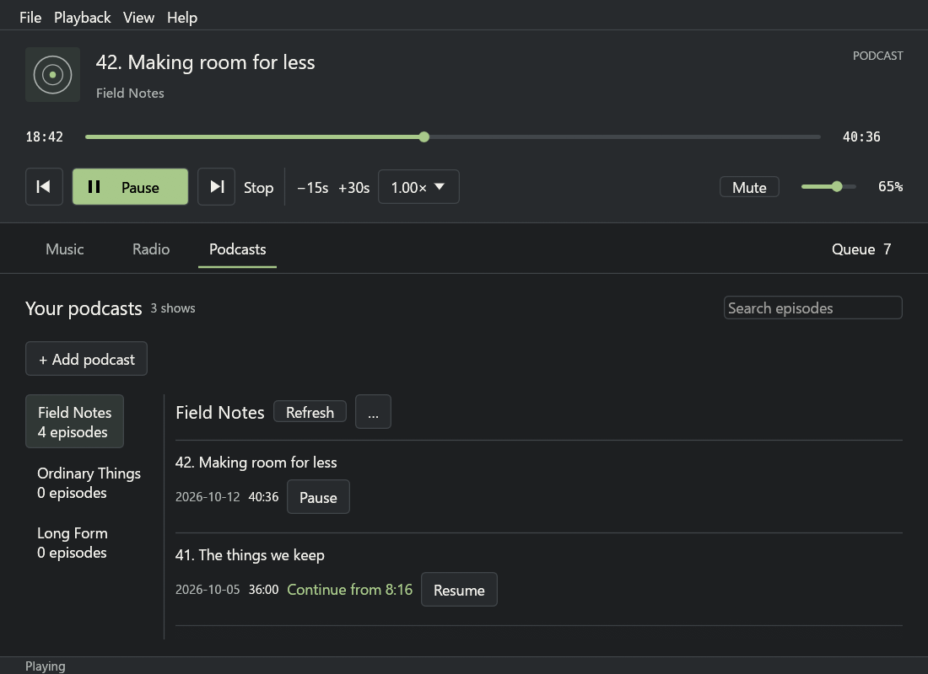Toggle the Mute button
This screenshot has width=928, height=674.
749,187
